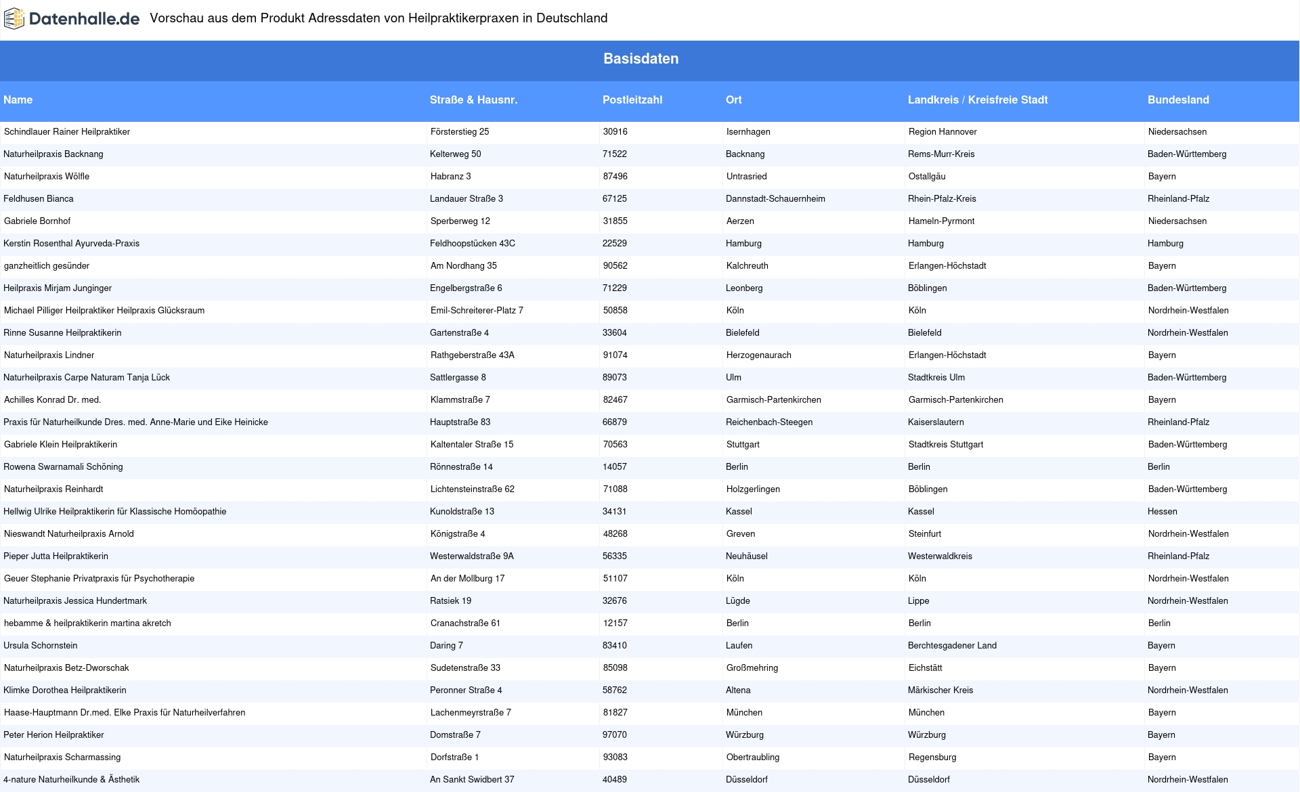Select the town Herzogenaurach

point(759,355)
